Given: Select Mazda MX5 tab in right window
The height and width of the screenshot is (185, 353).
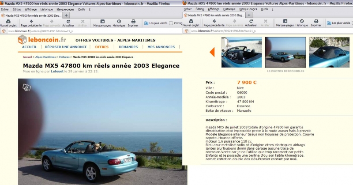Looking at the screenshot, I should tap(214, 15).
